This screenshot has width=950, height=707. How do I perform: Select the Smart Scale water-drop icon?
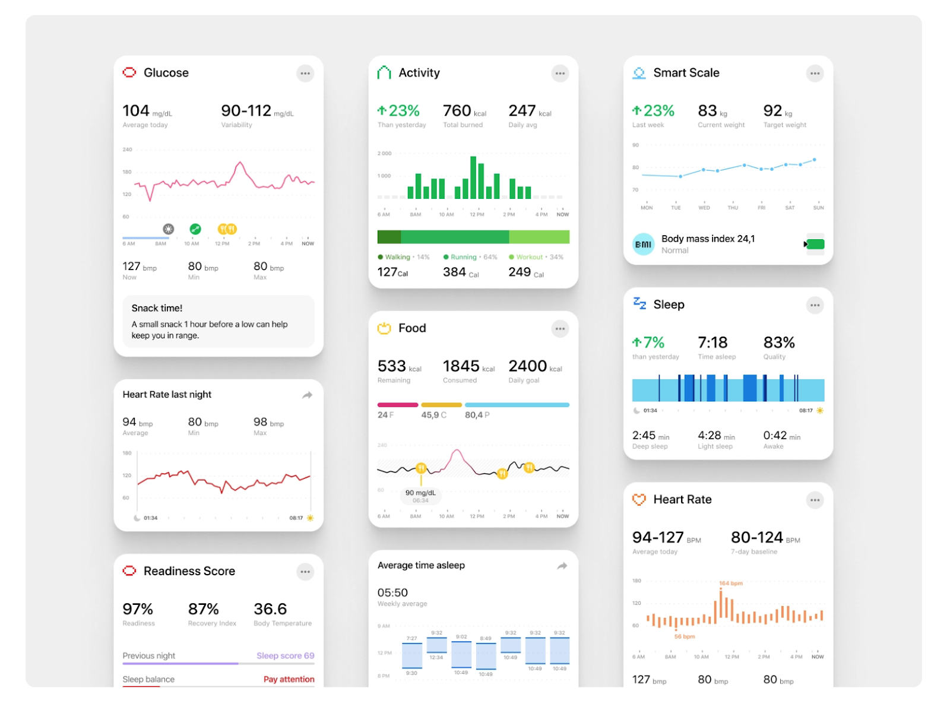coord(638,72)
